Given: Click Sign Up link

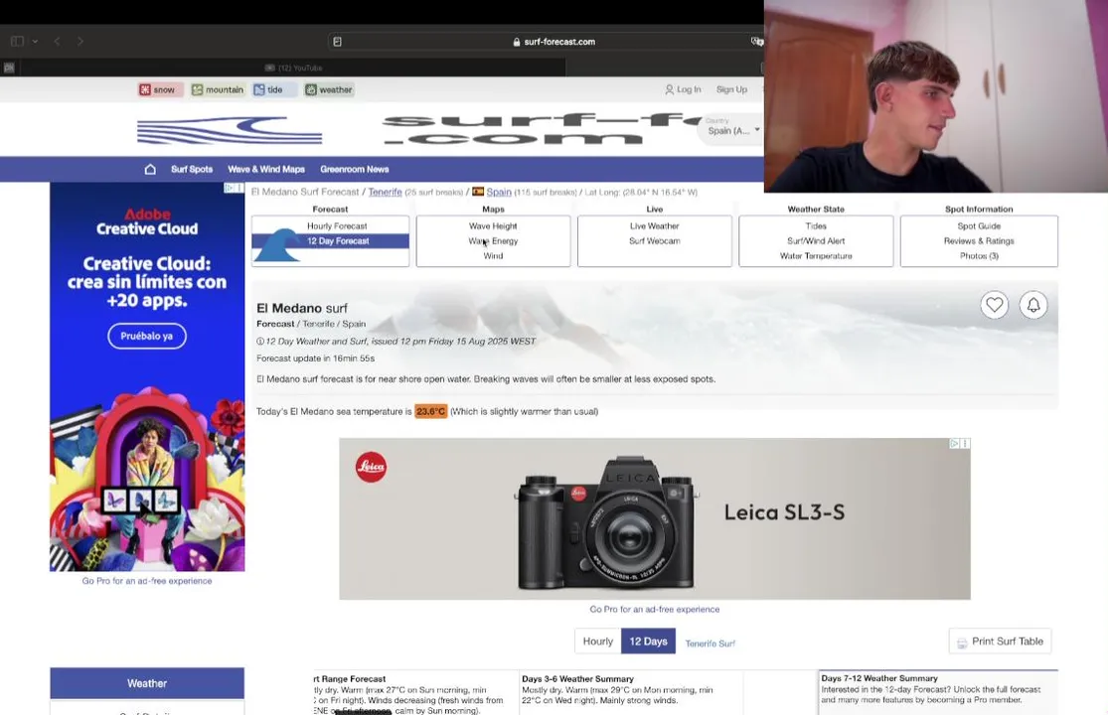Looking at the screenshot, I should (x=731, y=89).
